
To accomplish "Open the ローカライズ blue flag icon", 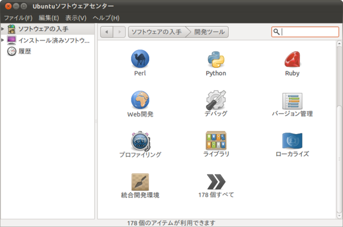I will click(x=292, y=140).
